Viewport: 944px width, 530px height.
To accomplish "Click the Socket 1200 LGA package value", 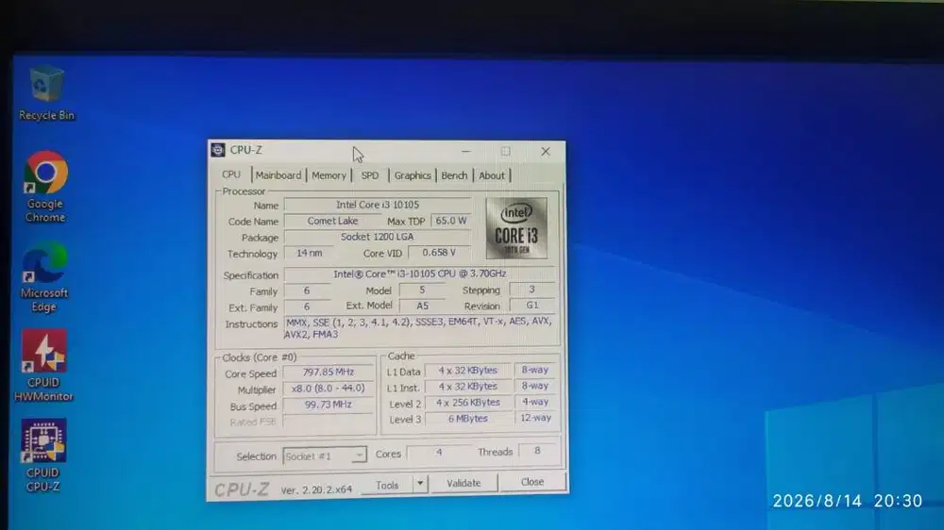I will (377, 237).
